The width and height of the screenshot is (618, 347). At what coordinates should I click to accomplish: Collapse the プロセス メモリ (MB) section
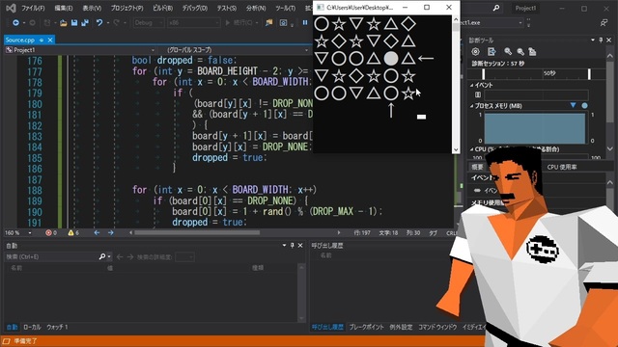[x=472, y=106]
